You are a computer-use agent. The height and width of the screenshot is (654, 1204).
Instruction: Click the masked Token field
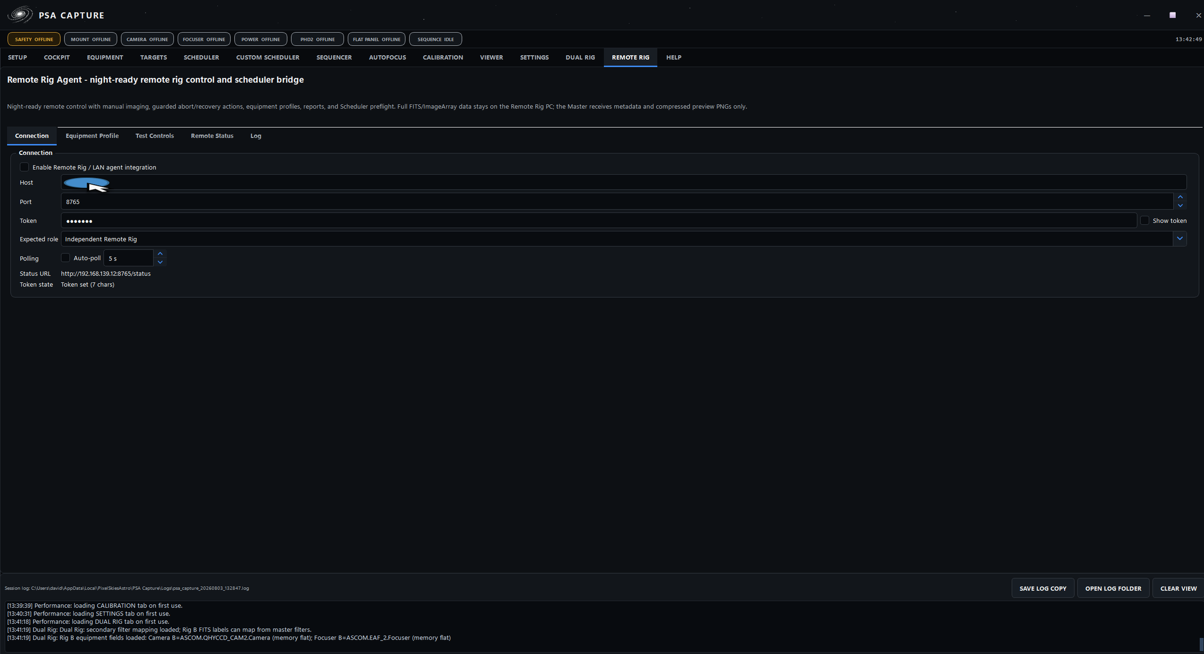coord(599,221)
